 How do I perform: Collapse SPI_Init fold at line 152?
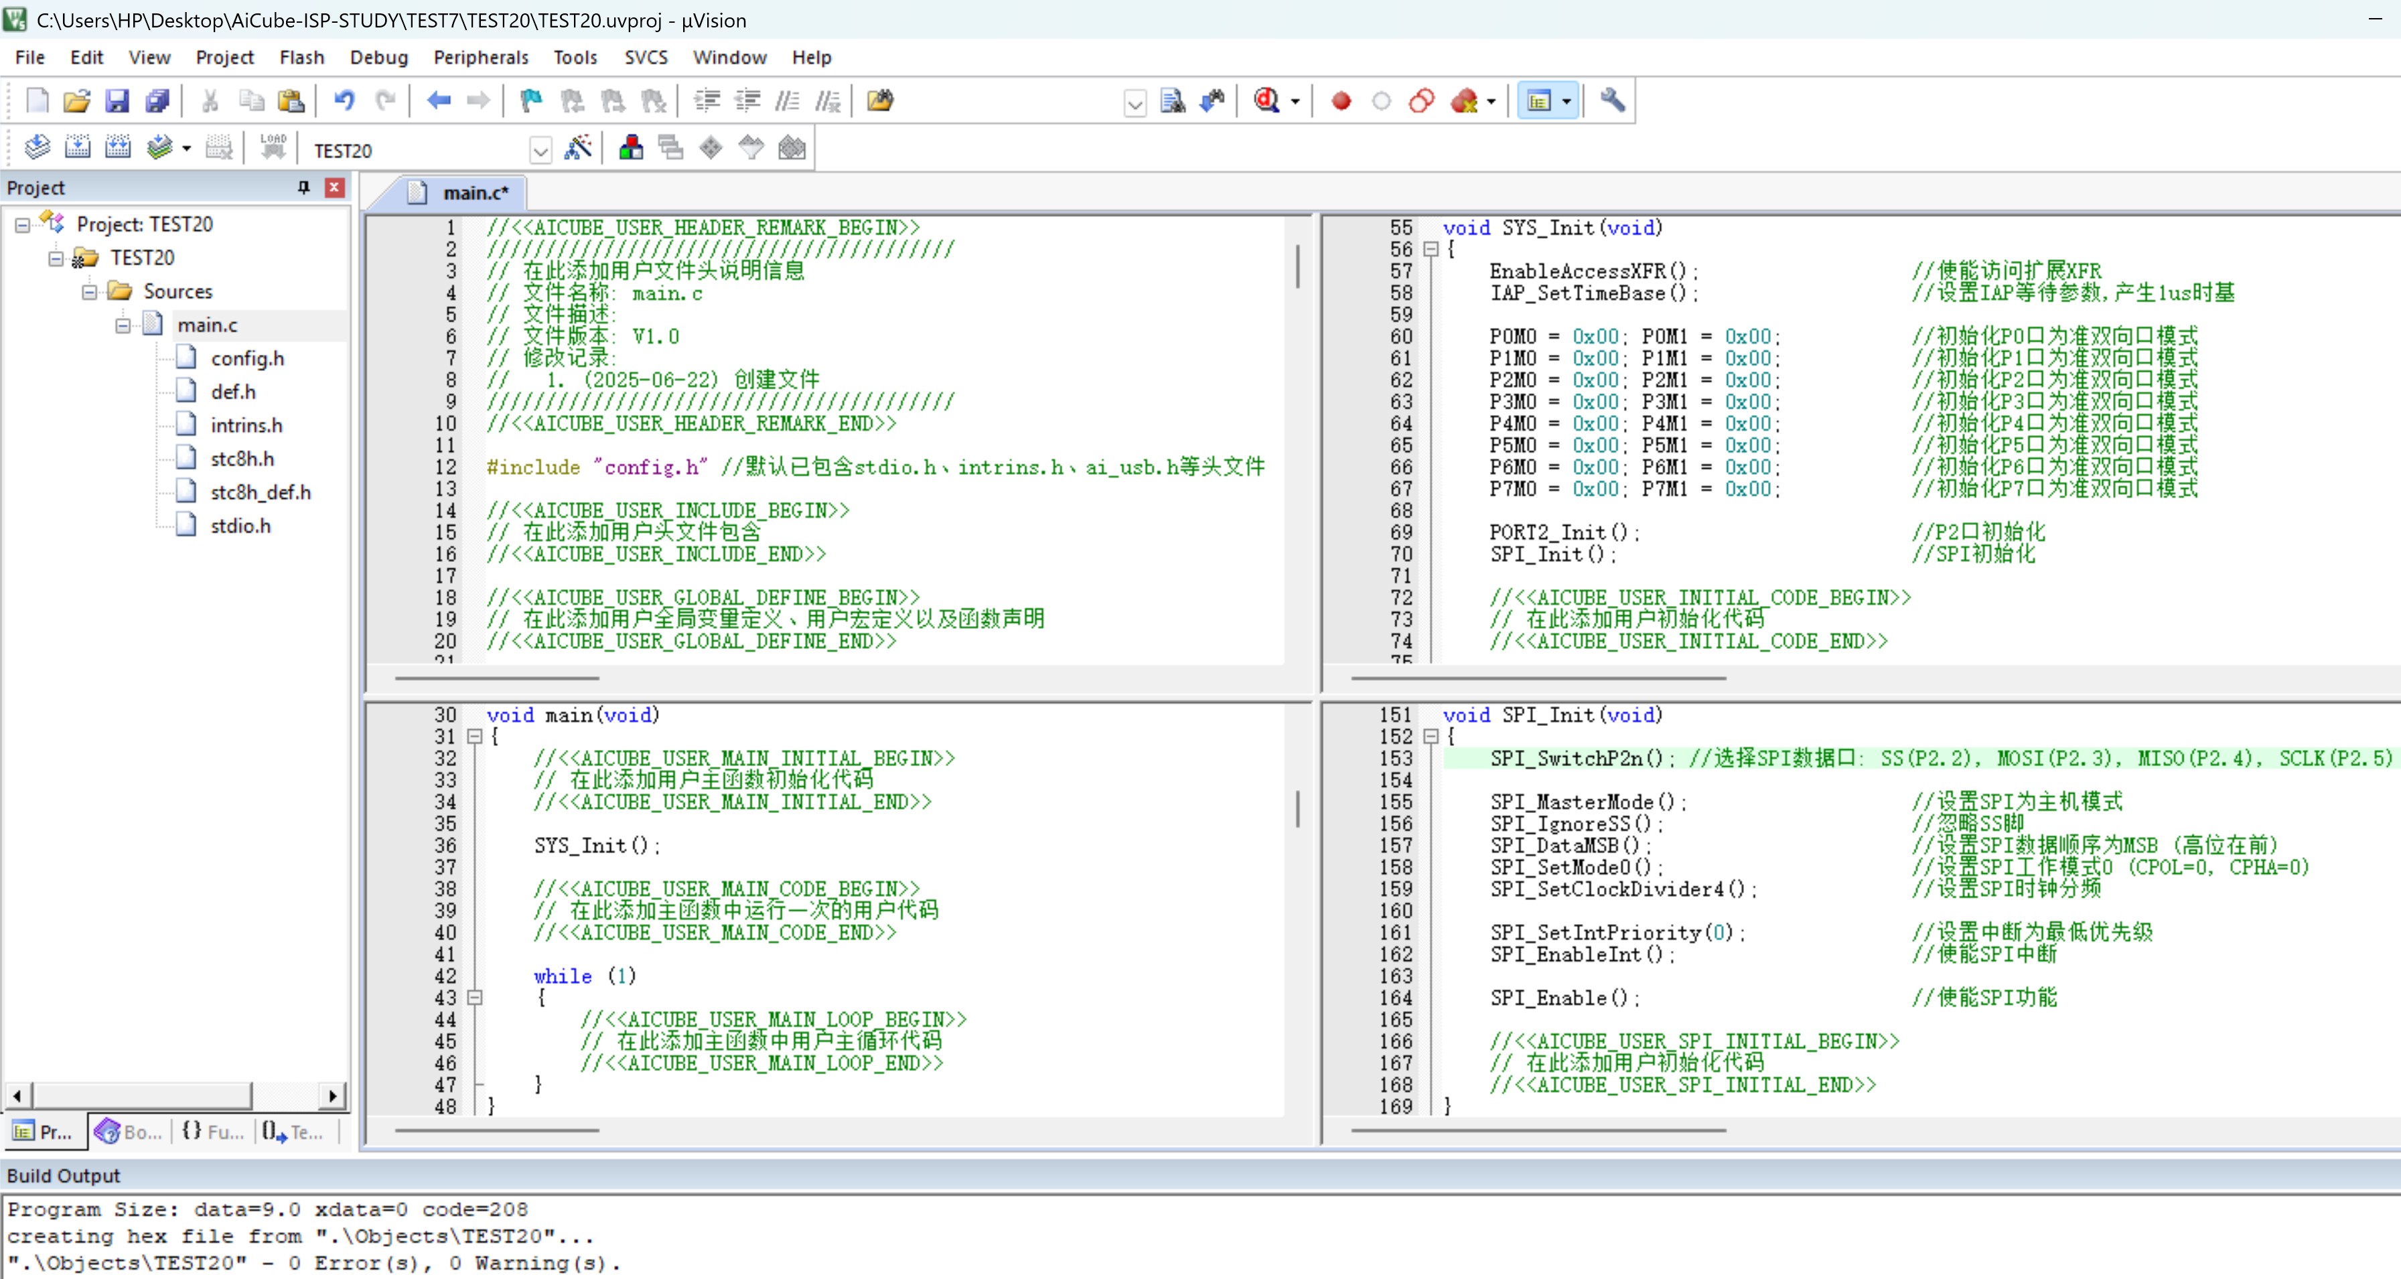pyautogui.click(x=1432, y=737)
